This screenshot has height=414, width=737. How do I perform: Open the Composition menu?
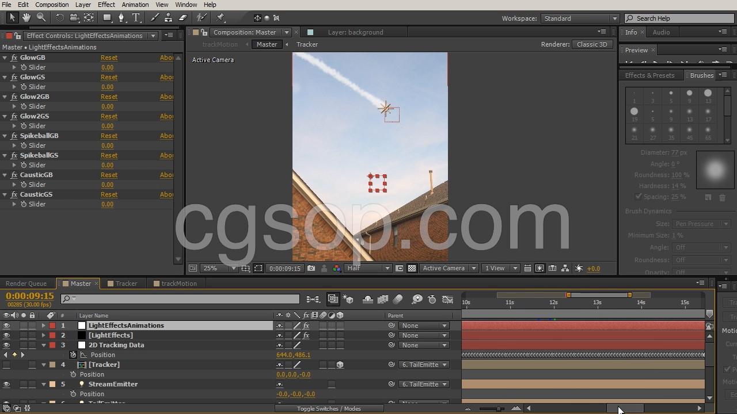[52, 5]
